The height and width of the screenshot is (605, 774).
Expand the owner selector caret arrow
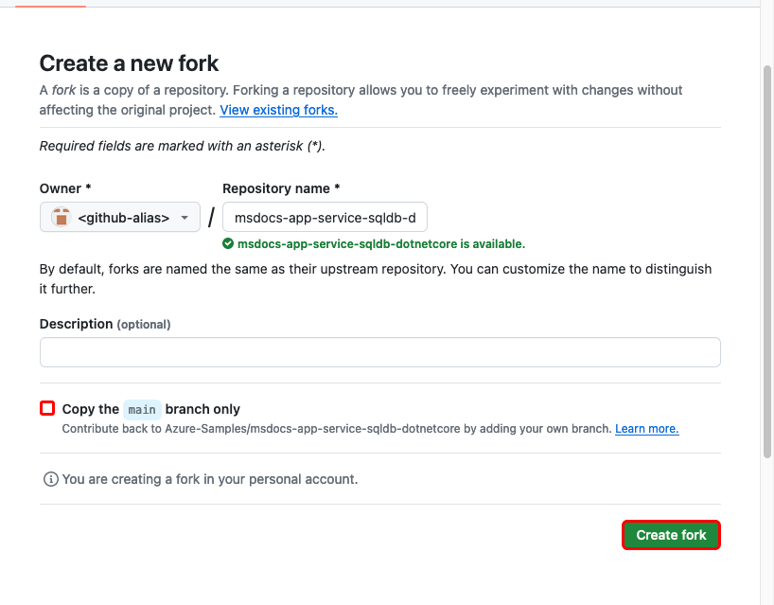point(185,217)
